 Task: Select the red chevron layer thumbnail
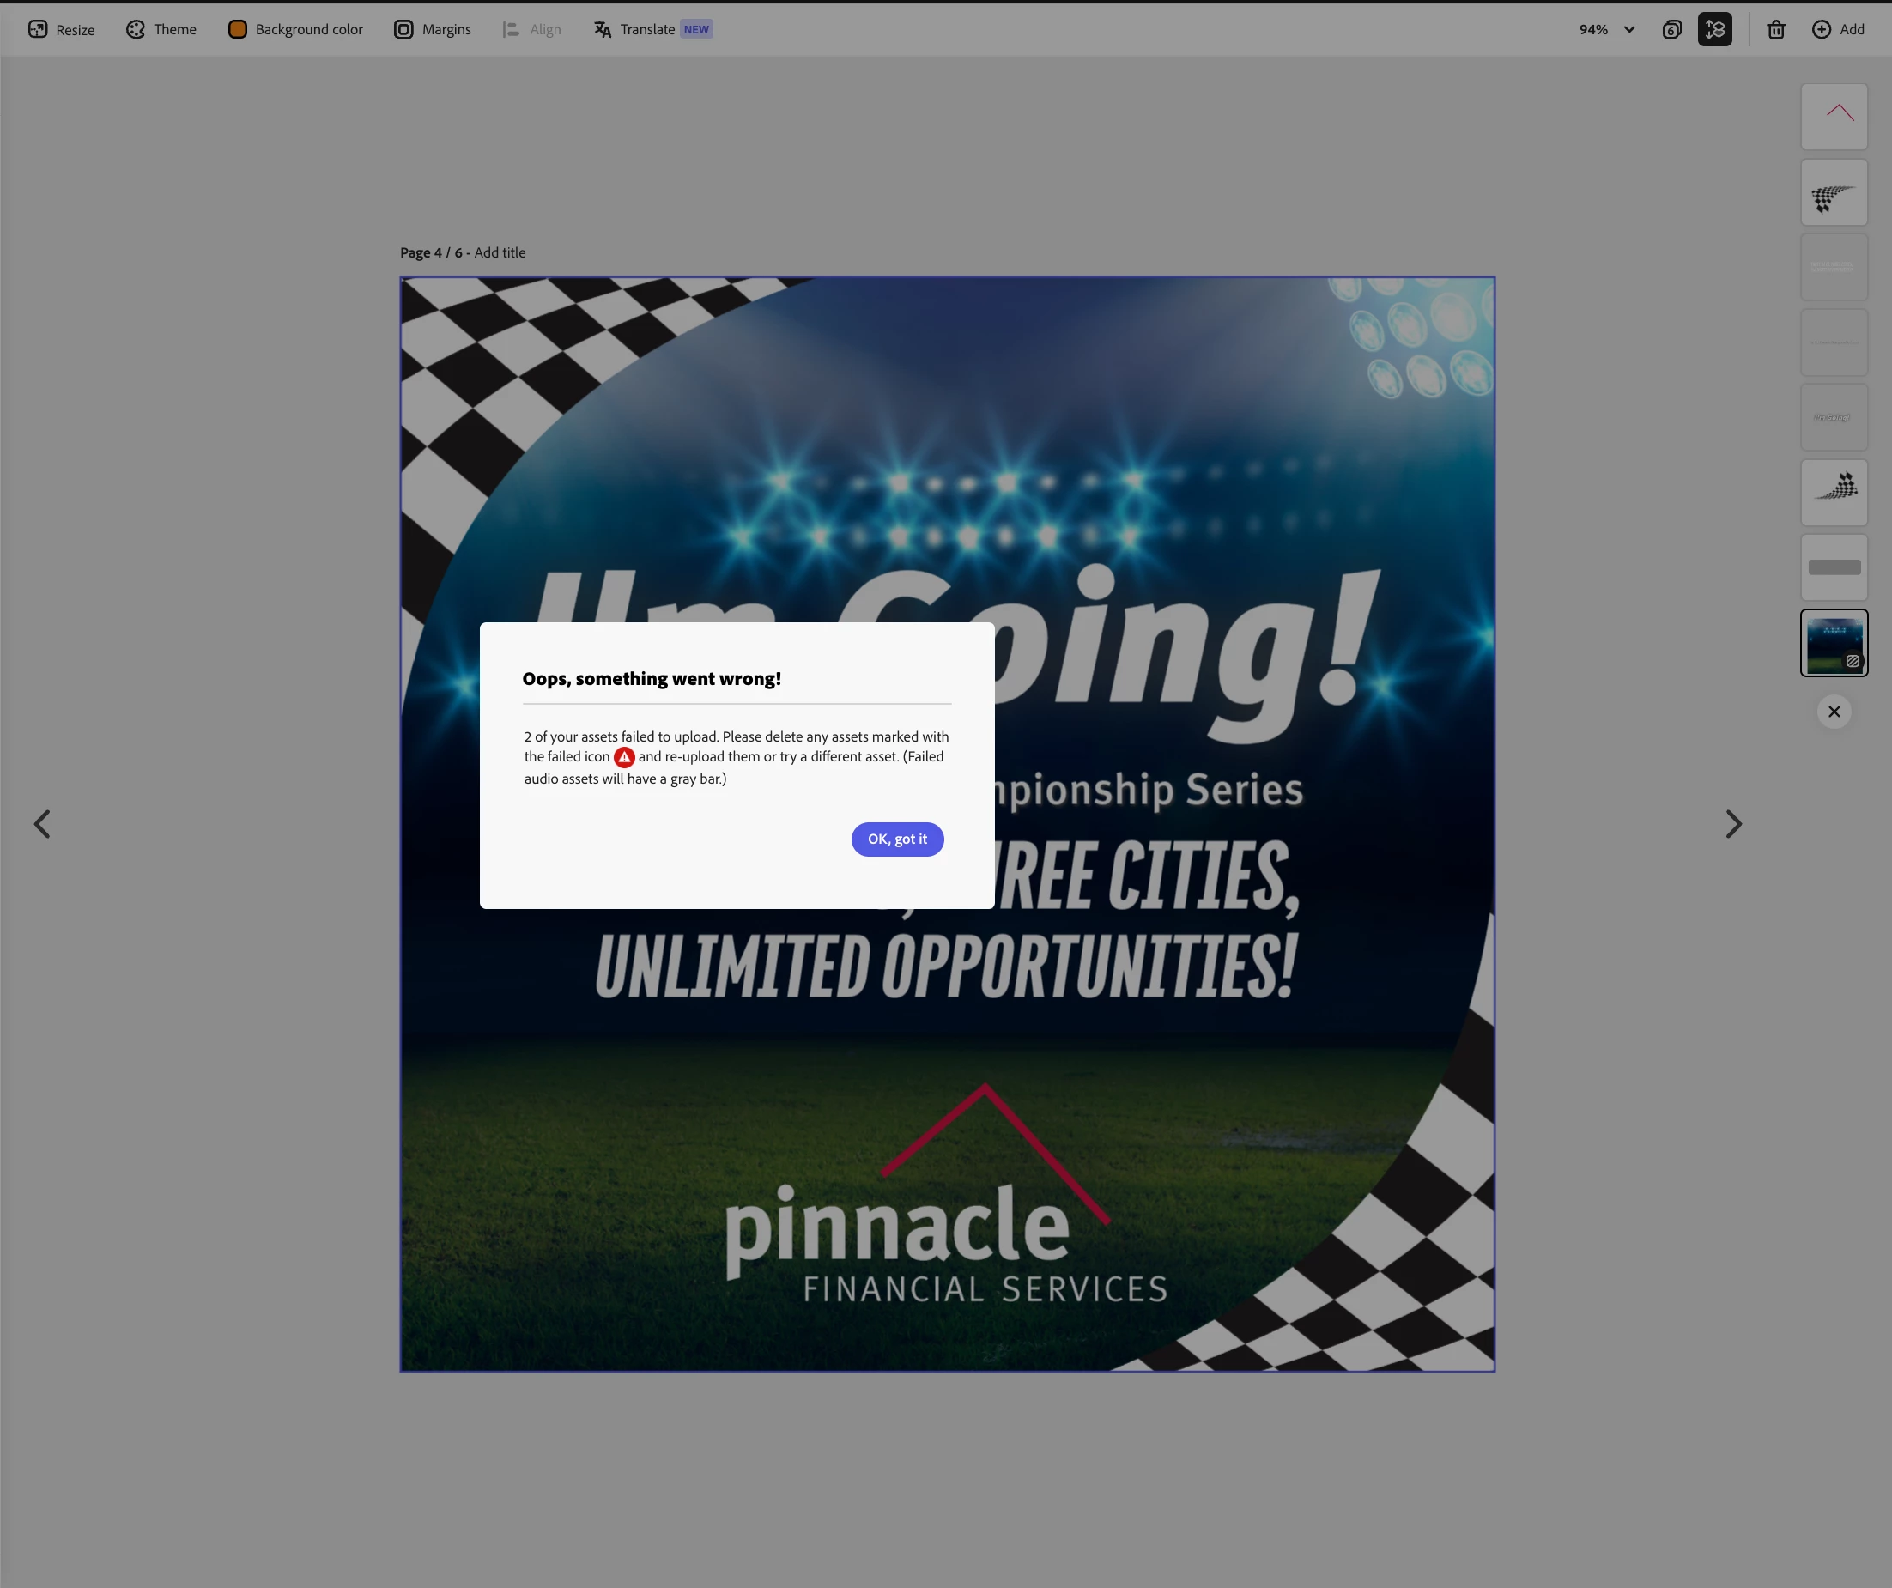click(1834, 117)
